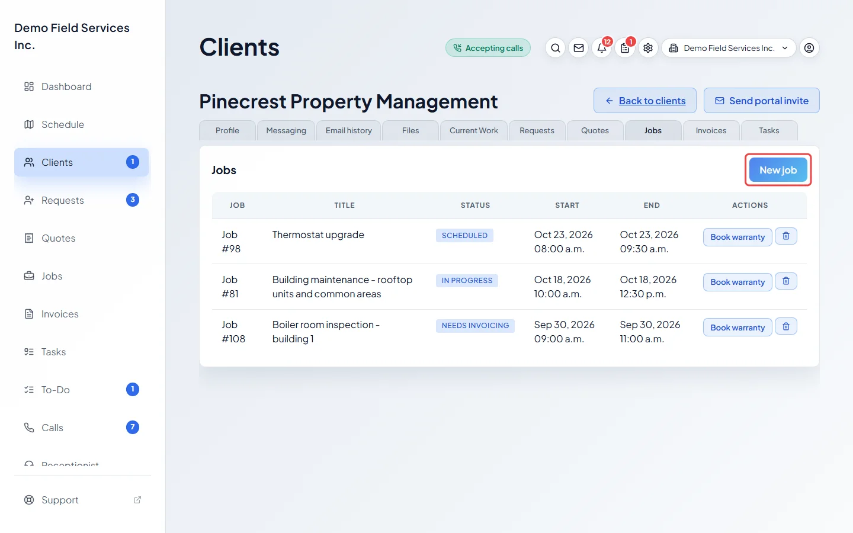Open To-Do in the sidebar
Image resolution: width=853 pixels, height=533 pixels.
click(82, 390)
